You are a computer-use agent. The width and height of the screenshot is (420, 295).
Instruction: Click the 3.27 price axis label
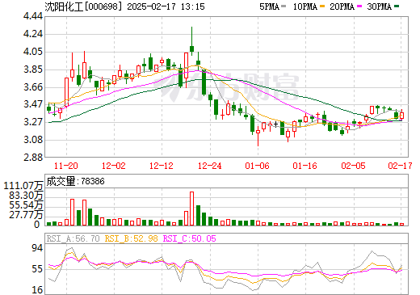pyautogui.click(x=33, y=122)
